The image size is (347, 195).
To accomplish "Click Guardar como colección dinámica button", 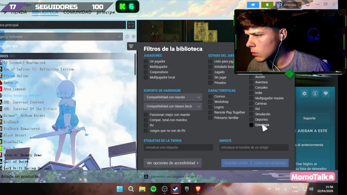I will [255, 163].
